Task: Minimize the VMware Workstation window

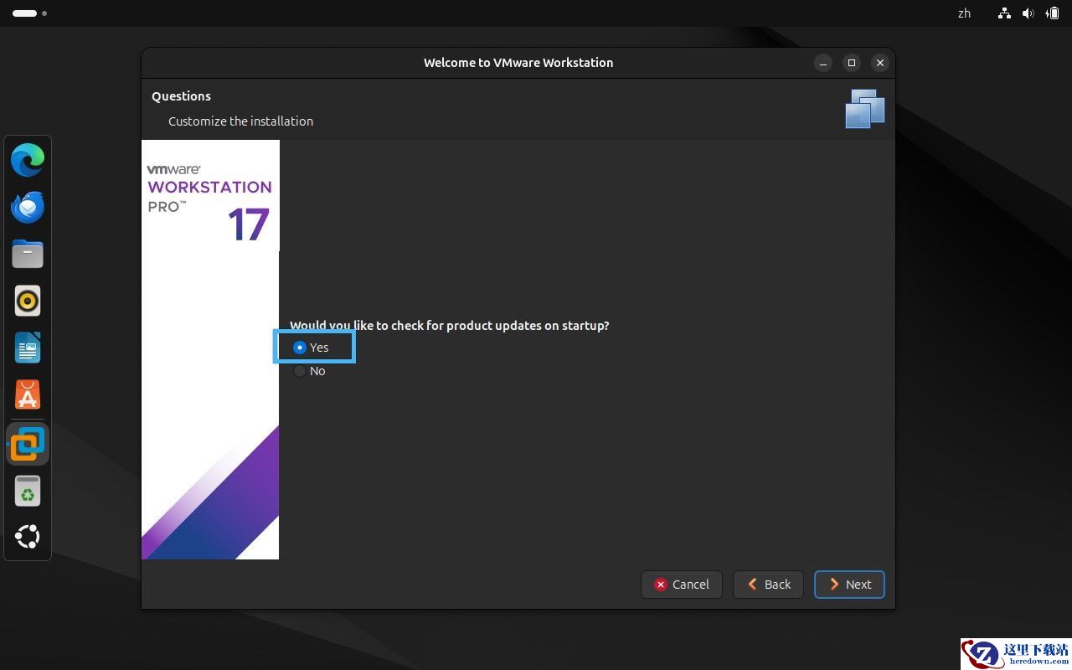Action: pyautogui.click(x=823, y=63)
